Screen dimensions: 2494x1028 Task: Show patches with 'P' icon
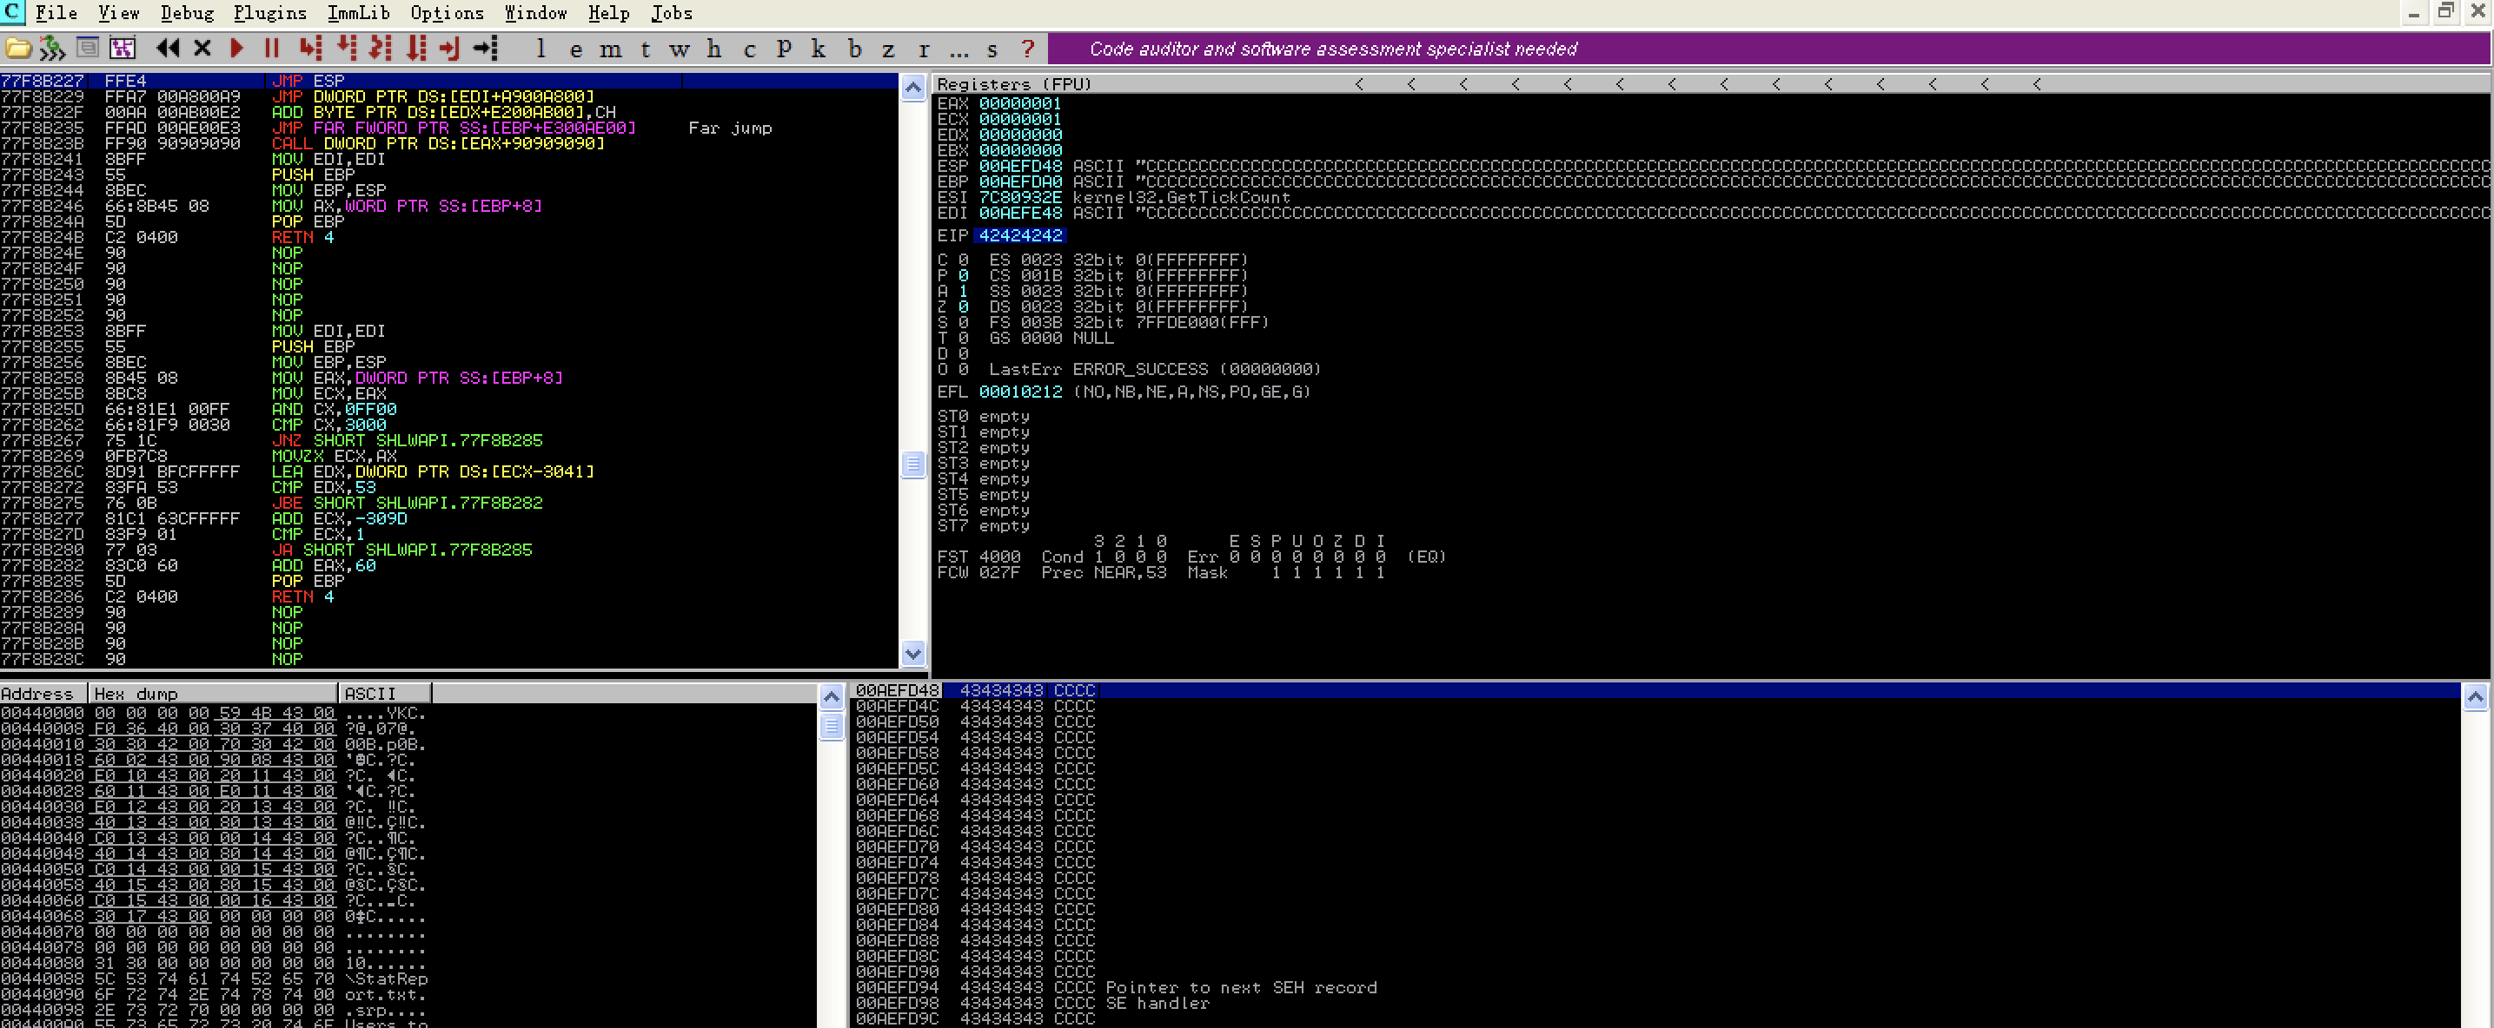(784, 49)
